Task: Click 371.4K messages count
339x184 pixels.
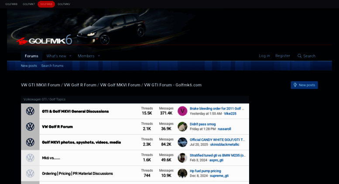Action: coord(166,113)
